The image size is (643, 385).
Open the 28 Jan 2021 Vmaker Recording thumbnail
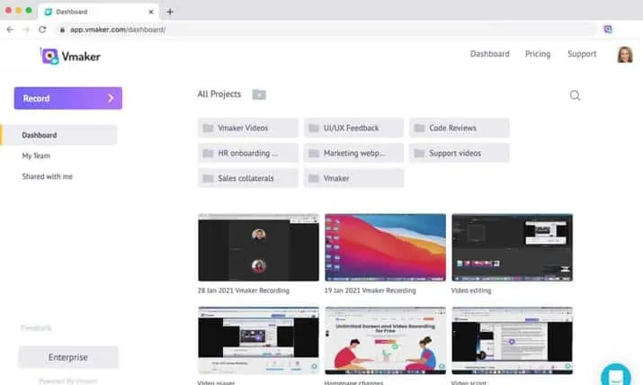258,247
